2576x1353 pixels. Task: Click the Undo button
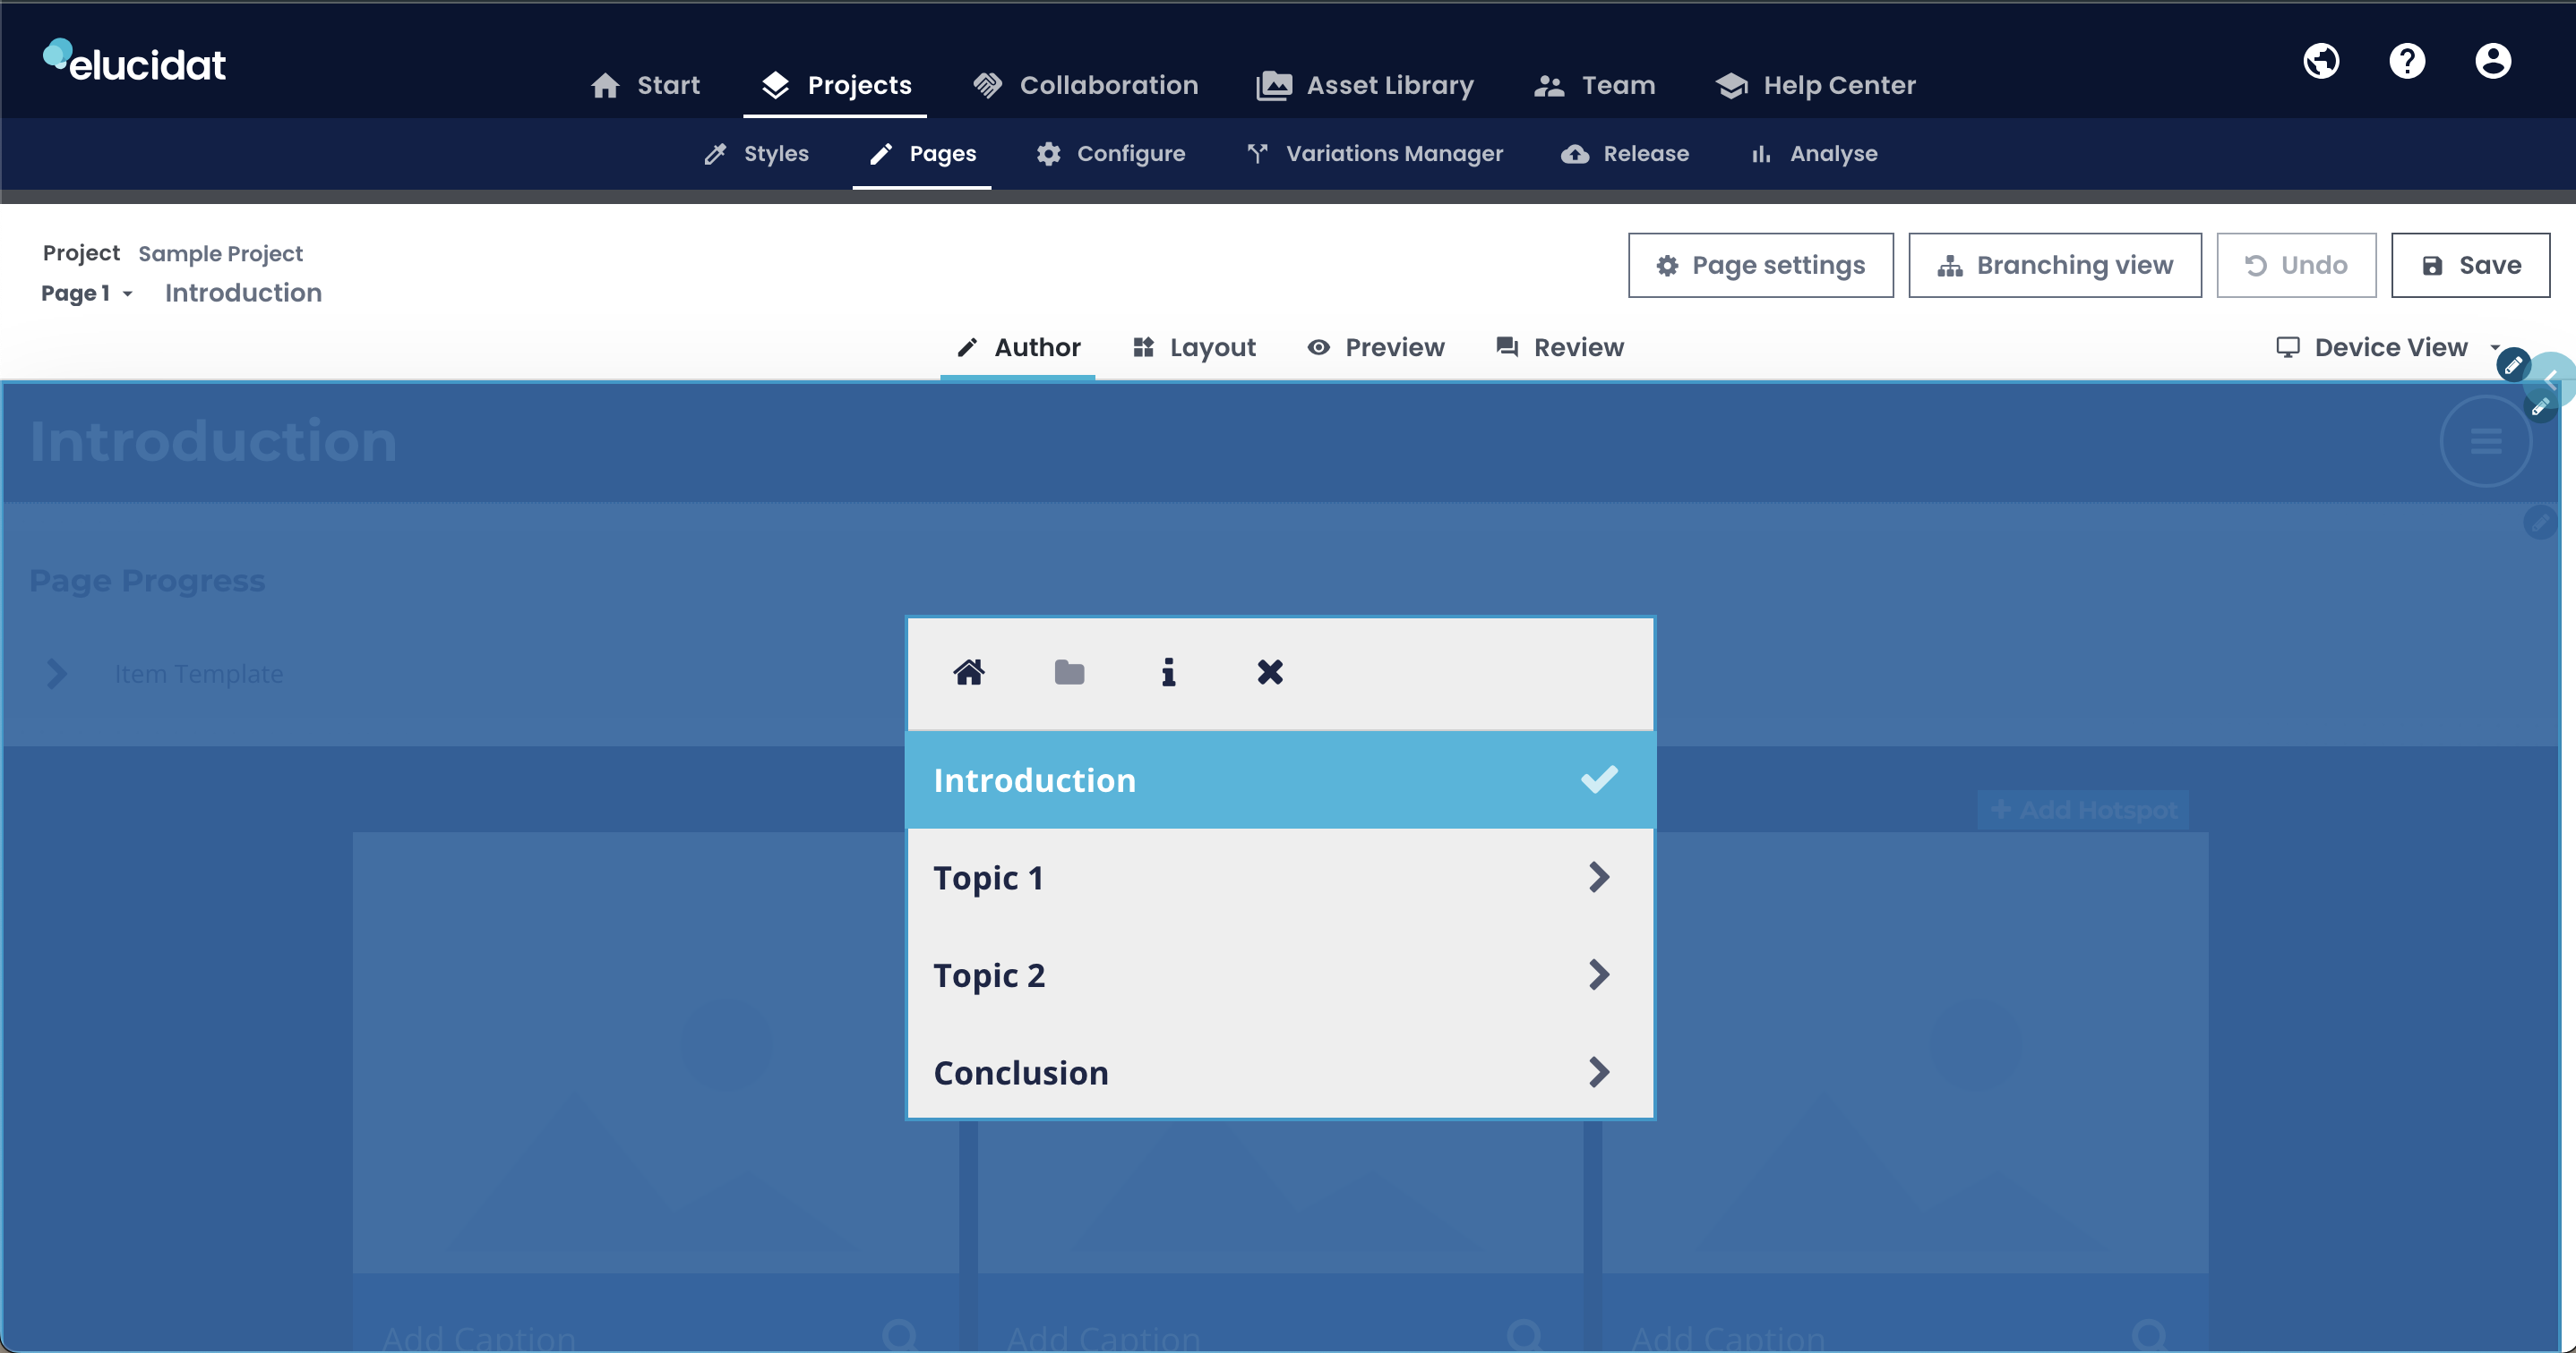coord(2296,265)
